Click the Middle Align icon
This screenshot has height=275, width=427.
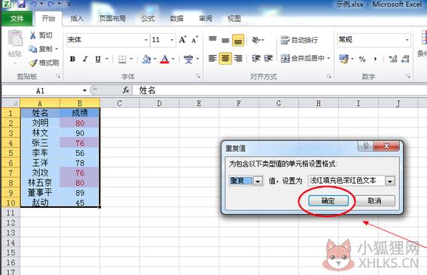pos(225,41)
